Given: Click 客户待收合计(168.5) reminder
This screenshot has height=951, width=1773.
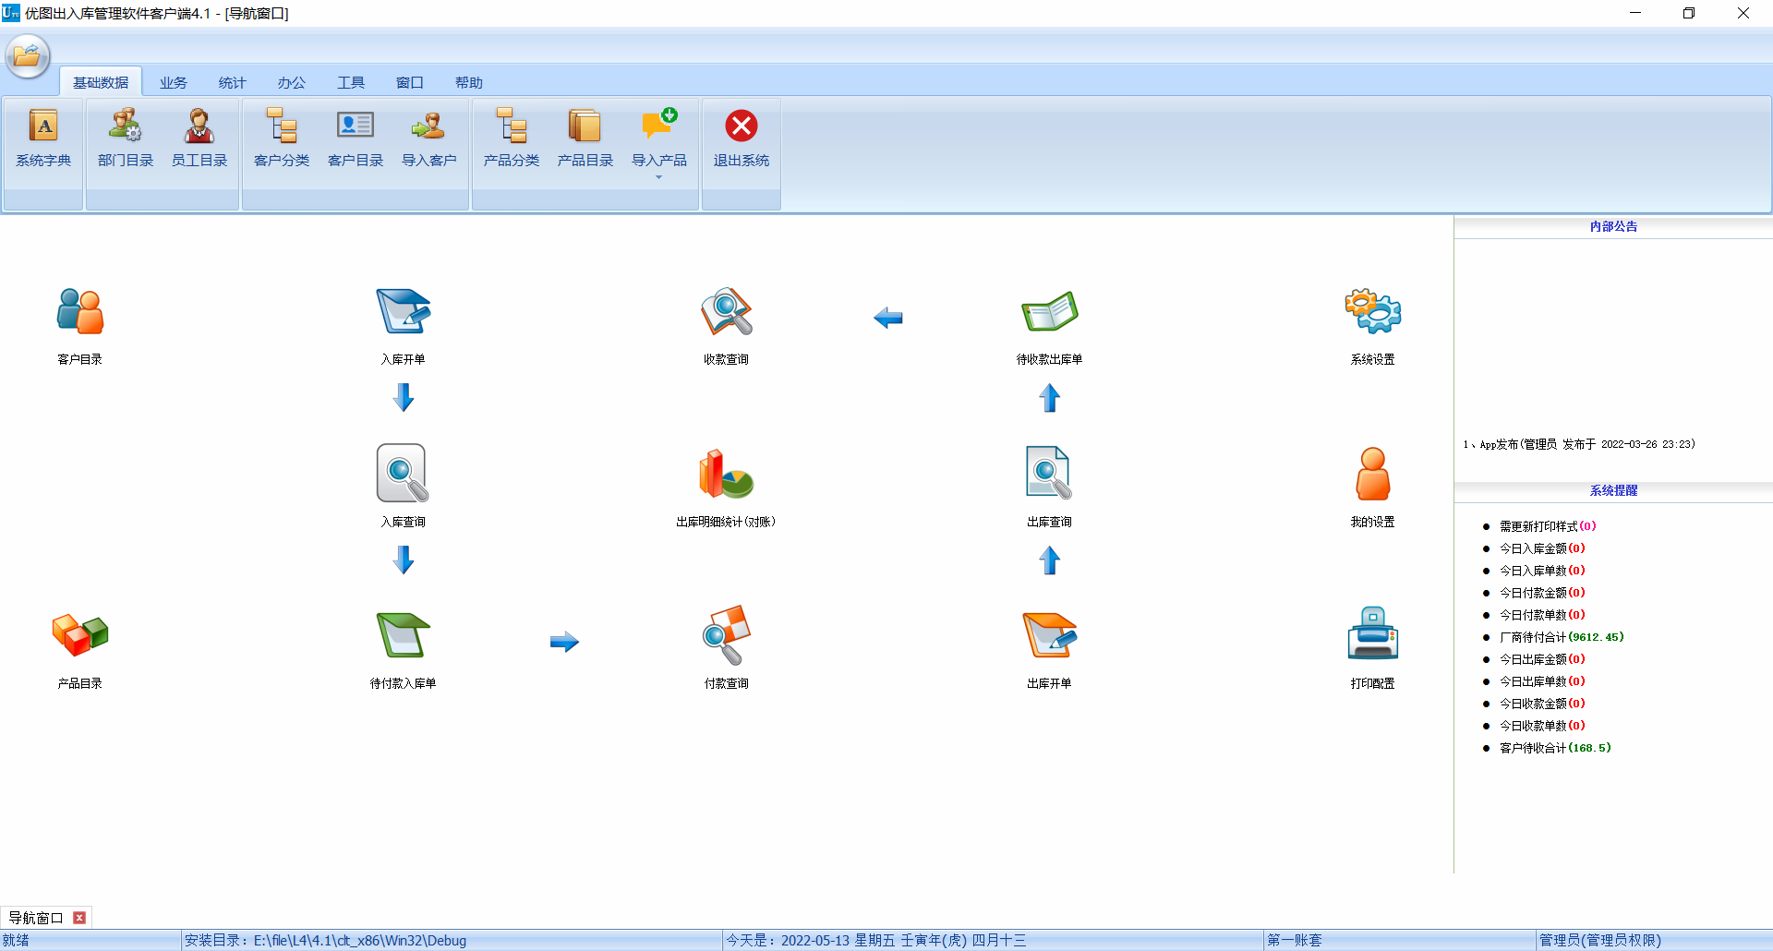Looking at the screenshot, I should coord(1555,748).
